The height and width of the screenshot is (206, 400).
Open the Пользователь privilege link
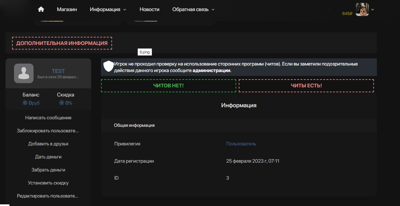[241, 144]
